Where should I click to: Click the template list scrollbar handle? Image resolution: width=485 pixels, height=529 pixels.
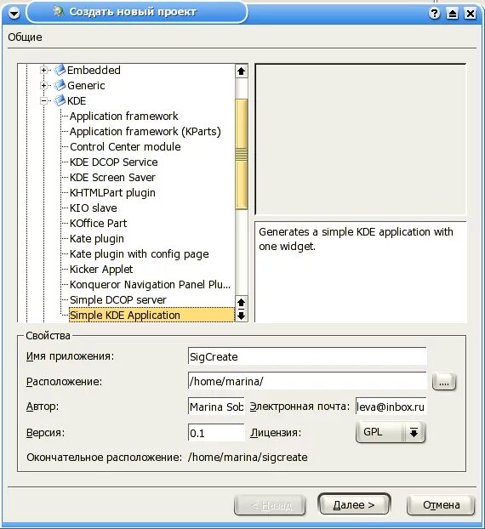(x=241, y=154)
